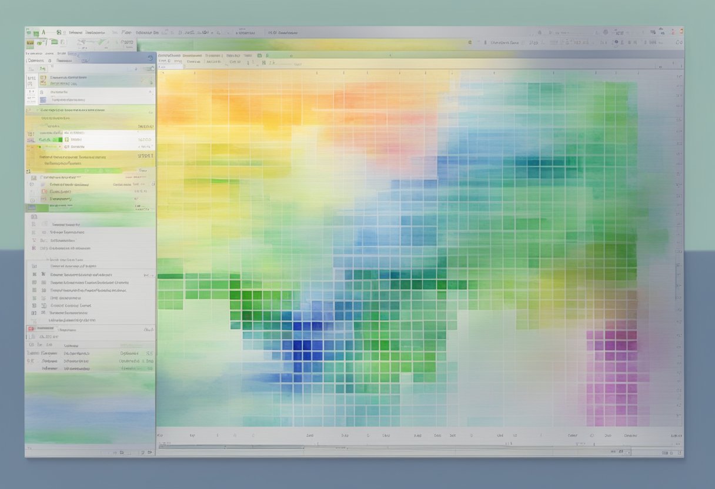Click the bold value in the yellow panel row
This screenshot has width=715, height=489.
tap(145, 156)
